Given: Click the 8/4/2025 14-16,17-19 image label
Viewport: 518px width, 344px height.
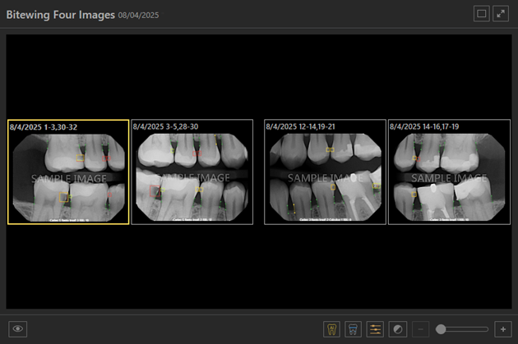Looking at the screenshot, I should click(x=424, y=127).
